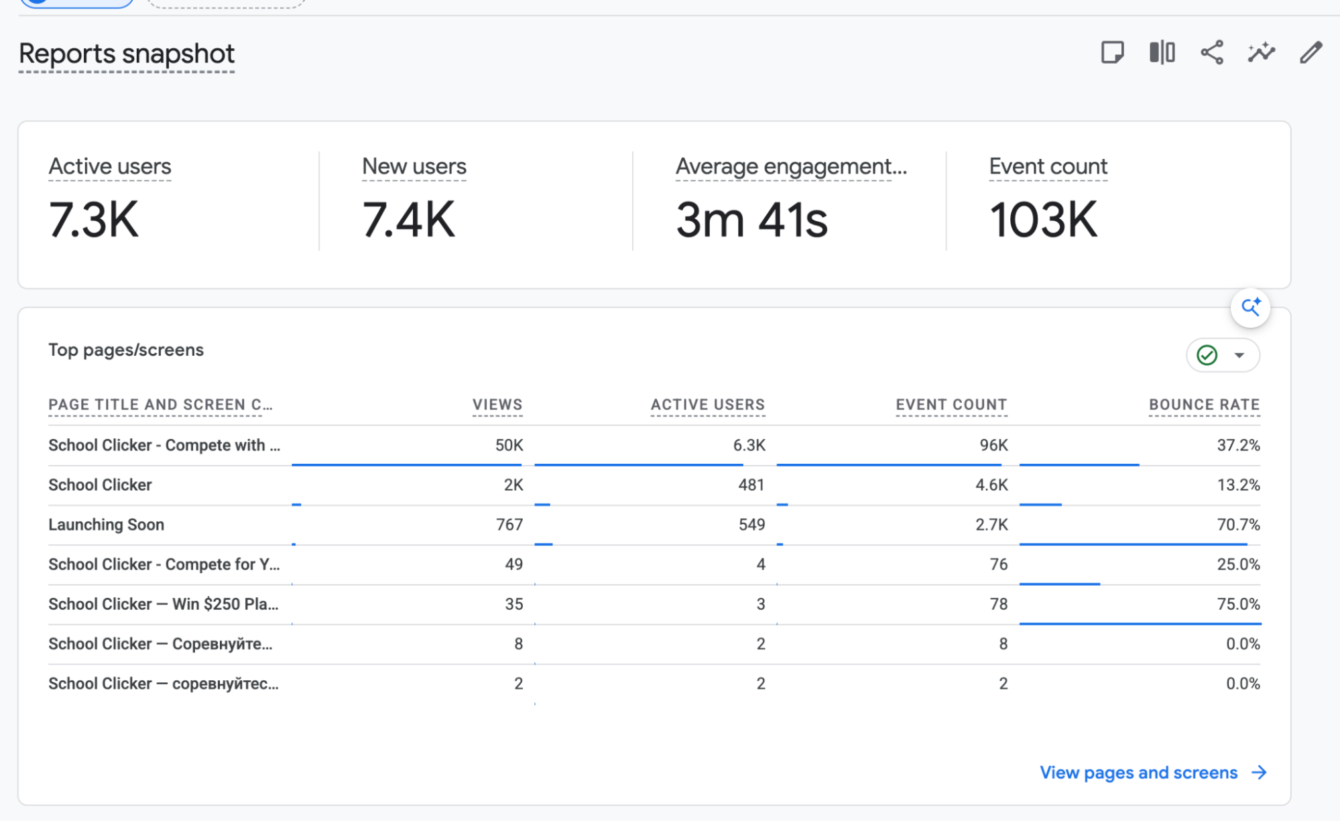Click the Launching Soon page row

click(654, 525)
